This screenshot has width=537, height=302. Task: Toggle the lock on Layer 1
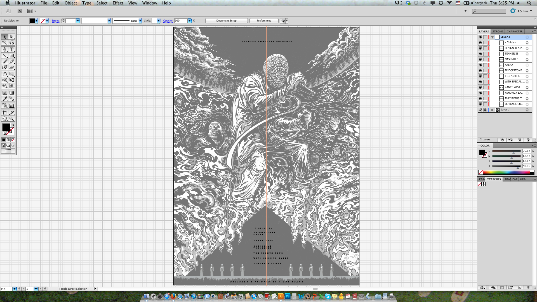point(485,110)
